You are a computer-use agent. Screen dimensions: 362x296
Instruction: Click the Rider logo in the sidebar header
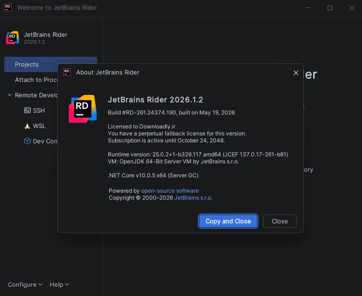click(13, 38)
